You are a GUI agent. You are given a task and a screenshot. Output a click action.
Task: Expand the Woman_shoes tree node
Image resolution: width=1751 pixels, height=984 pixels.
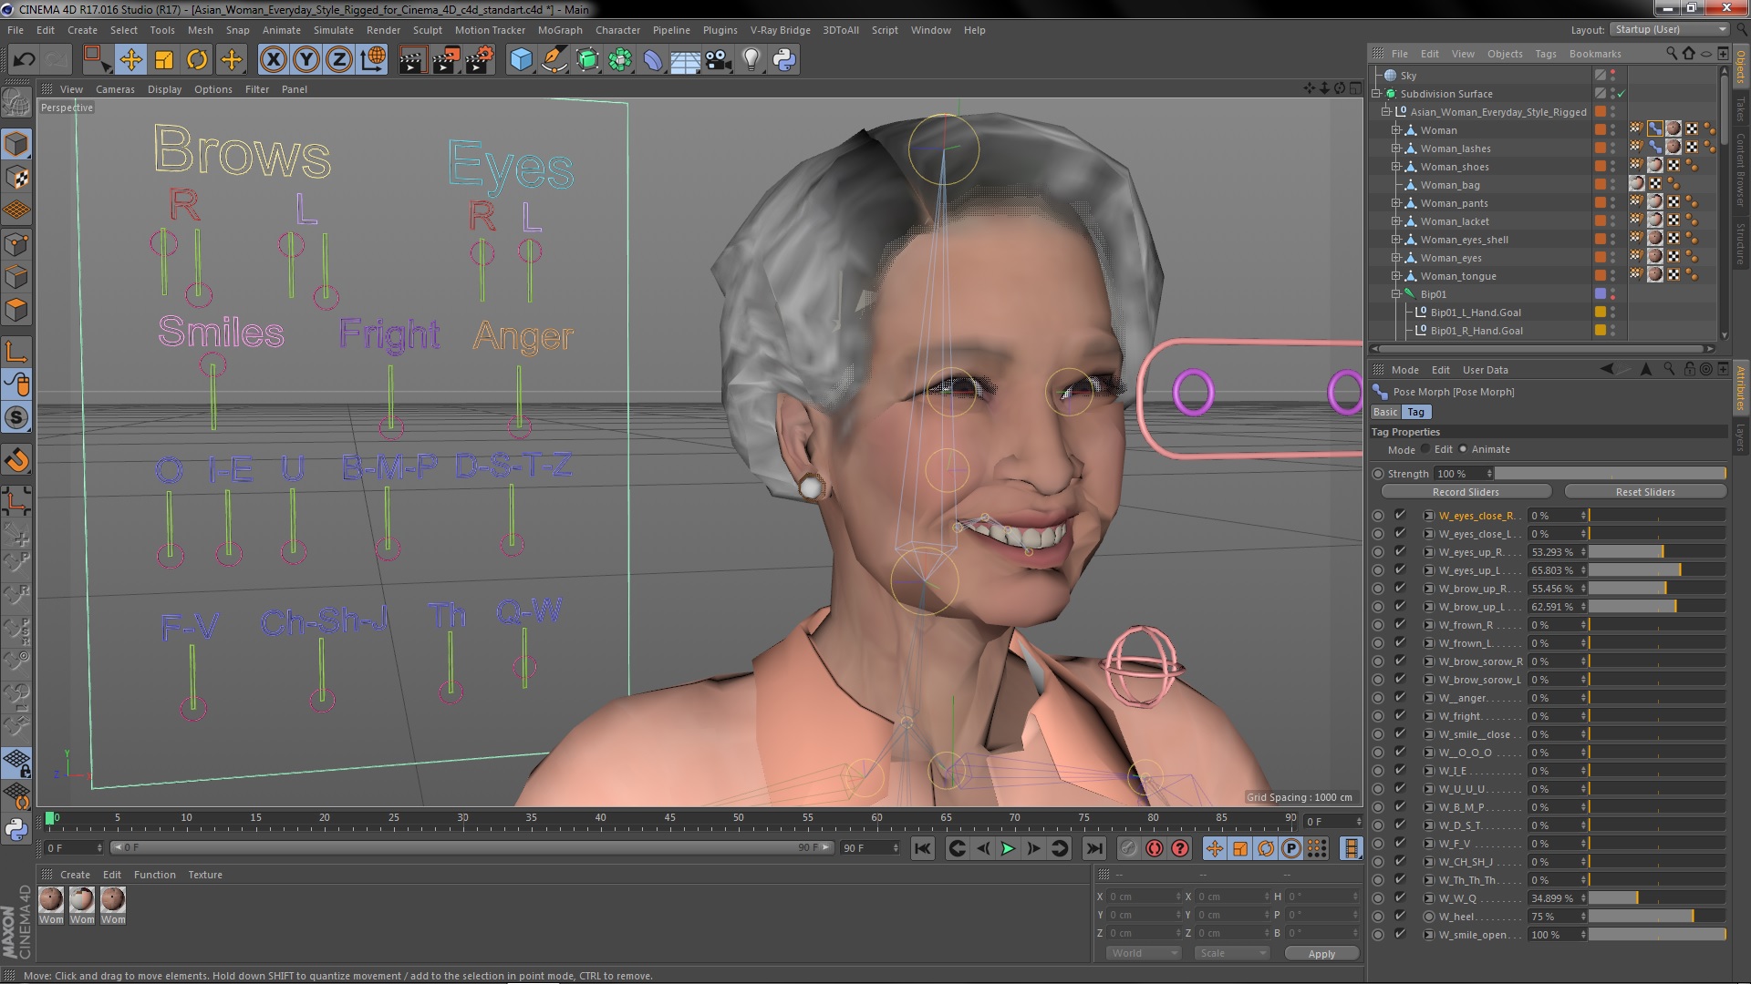tap(1396, 167)
